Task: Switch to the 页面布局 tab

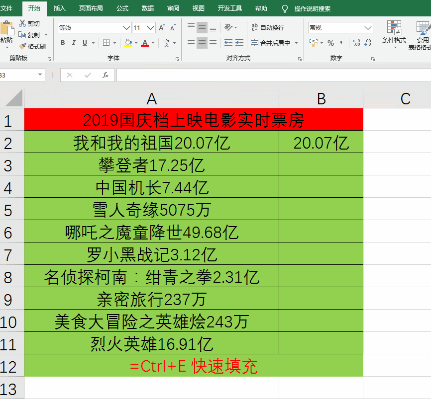Action: [91, 8]
